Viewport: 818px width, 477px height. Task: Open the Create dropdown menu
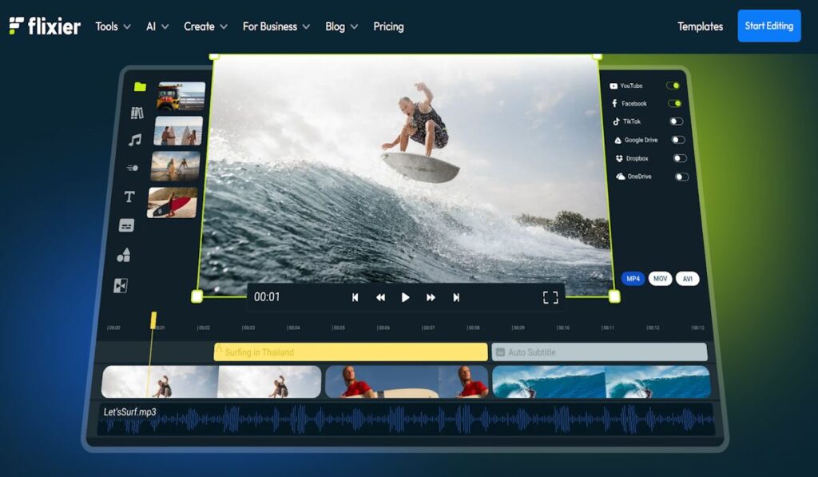(x=205, y=26)
